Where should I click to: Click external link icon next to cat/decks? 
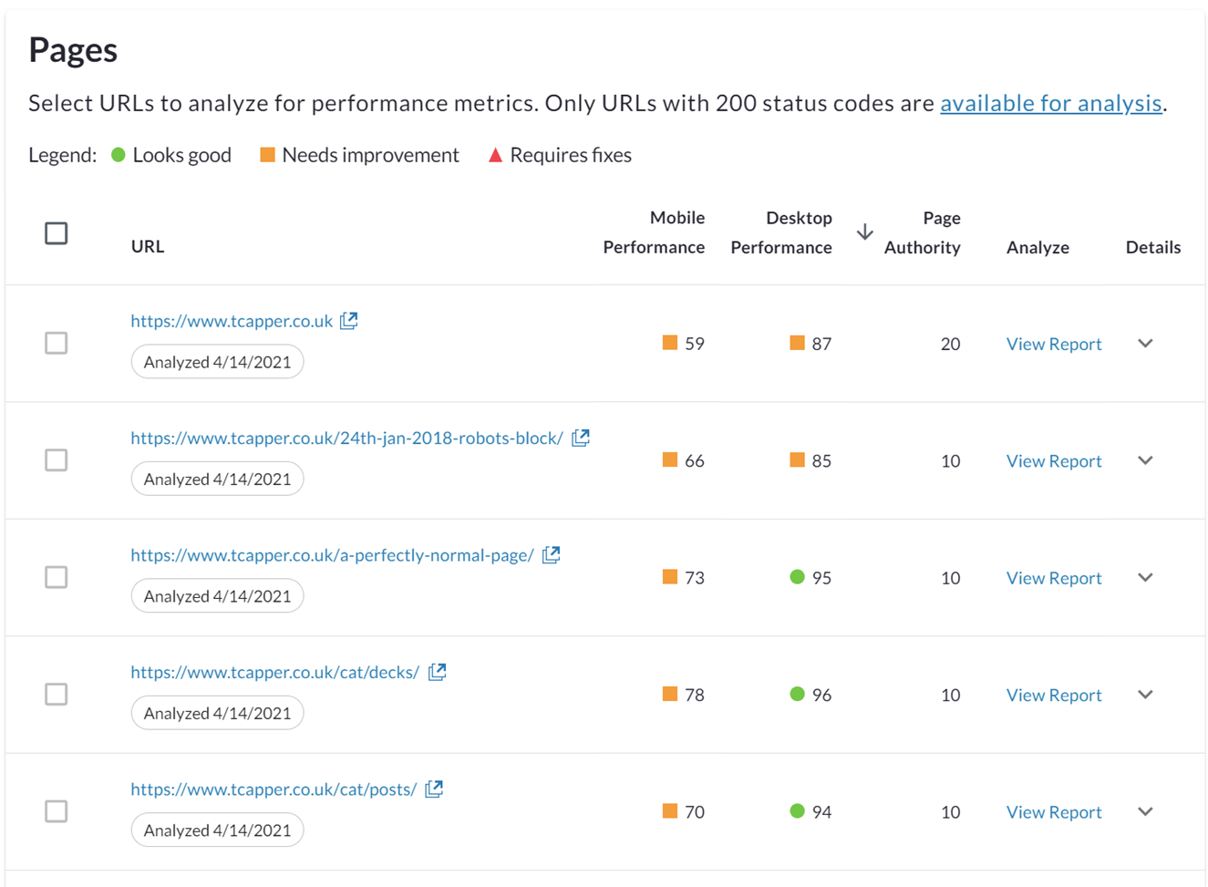[438, 672]
